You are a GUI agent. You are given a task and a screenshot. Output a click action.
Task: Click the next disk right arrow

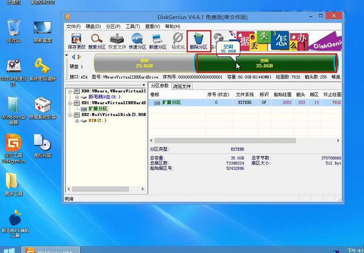tap(79, 56)
